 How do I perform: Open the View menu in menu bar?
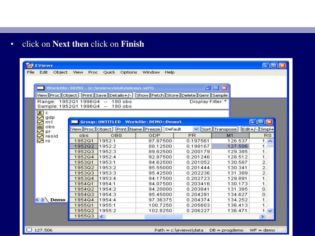[78, 72]
